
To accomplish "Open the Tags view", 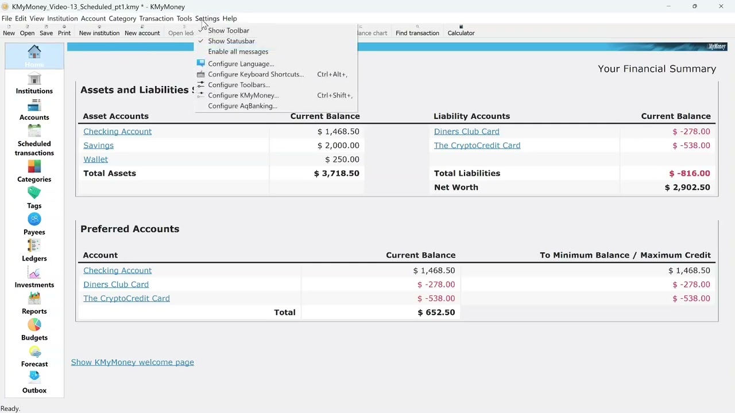I will click(34, 198).
